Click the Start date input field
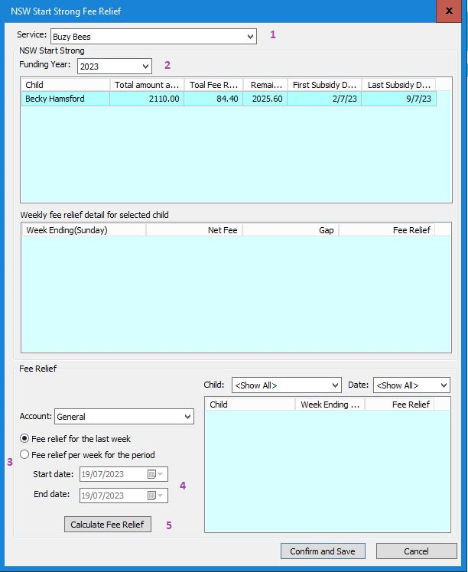This screenshot has width=468, height=572. point(112,474)
